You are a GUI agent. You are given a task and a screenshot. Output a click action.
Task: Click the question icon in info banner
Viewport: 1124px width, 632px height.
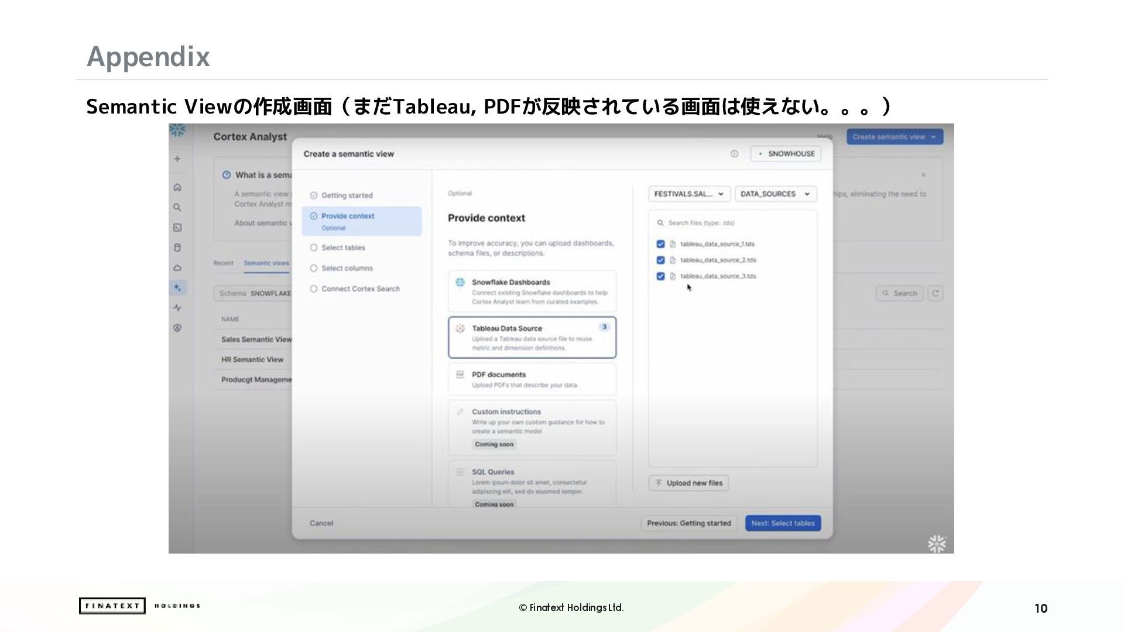click(227, 175)
